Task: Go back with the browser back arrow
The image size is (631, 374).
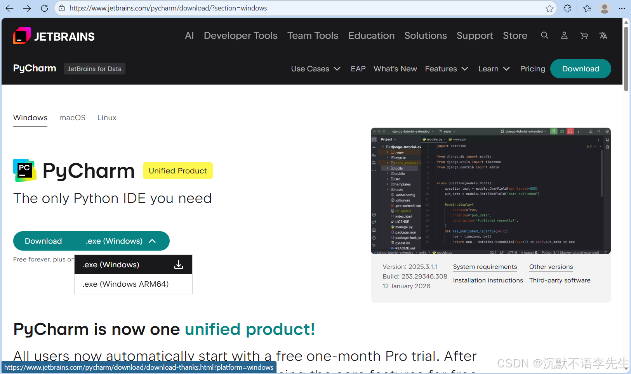Action: click(x=10, y=8)
